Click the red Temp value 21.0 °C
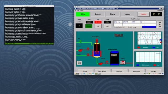This screenshot has height=94, width=168. click(x=98, y=22)
